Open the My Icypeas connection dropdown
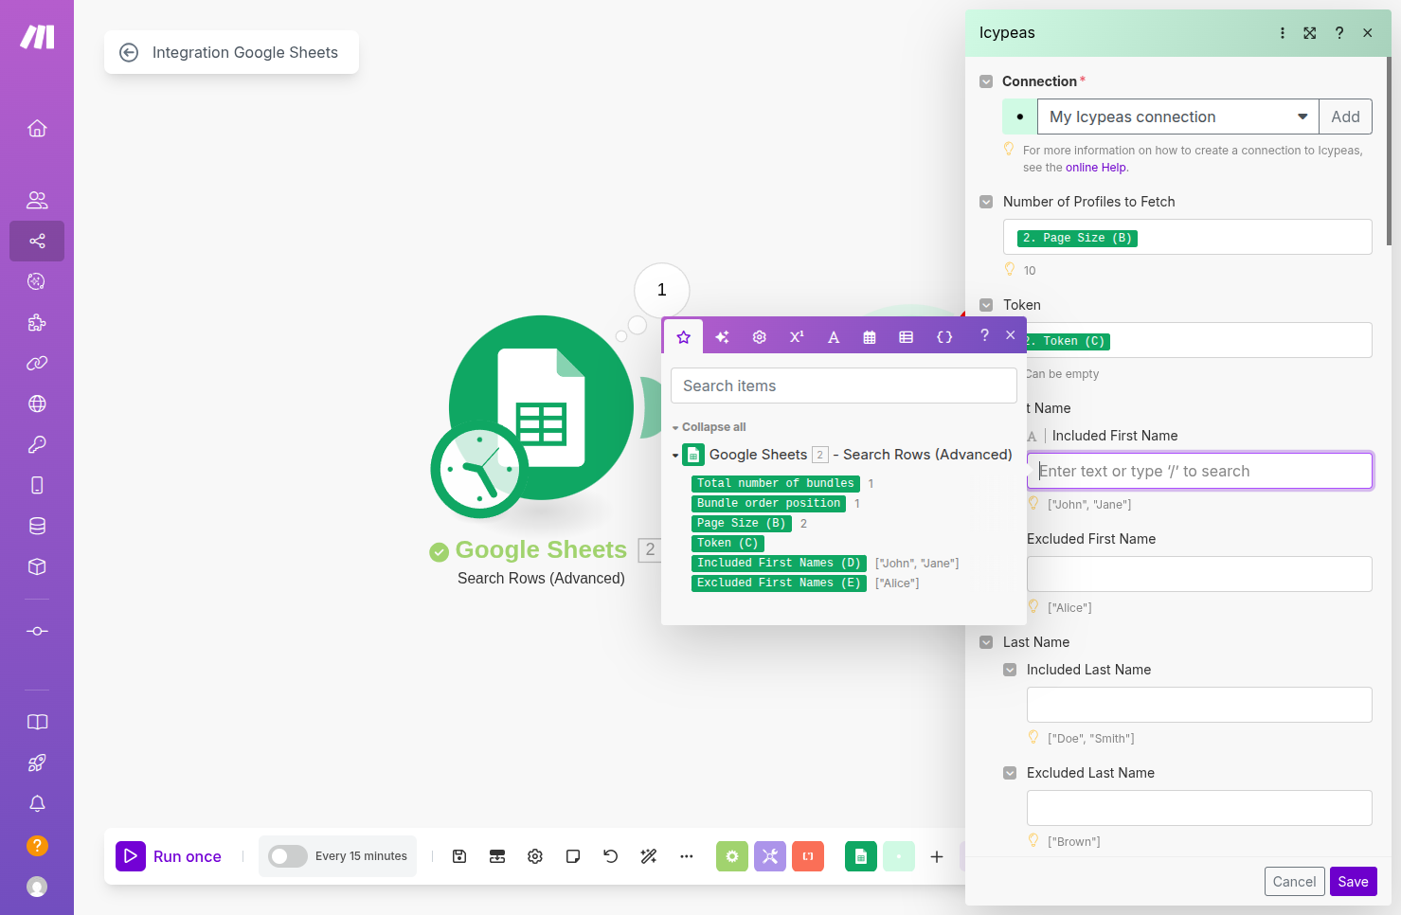Image resolution: width=1401 pixels, height=915 pixels. pos(1178,117)
